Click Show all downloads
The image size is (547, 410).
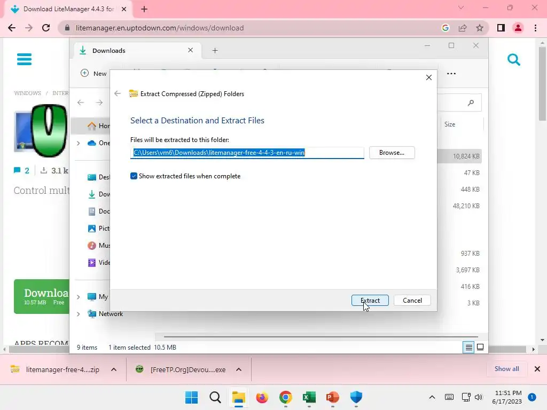pyautogui.click(x=506, y=369)
